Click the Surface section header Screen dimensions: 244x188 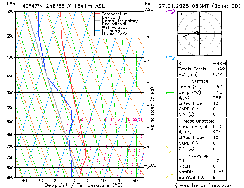[x=200, y=81]
